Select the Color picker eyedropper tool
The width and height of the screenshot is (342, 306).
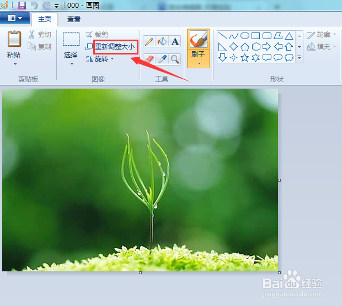[162, 59]
